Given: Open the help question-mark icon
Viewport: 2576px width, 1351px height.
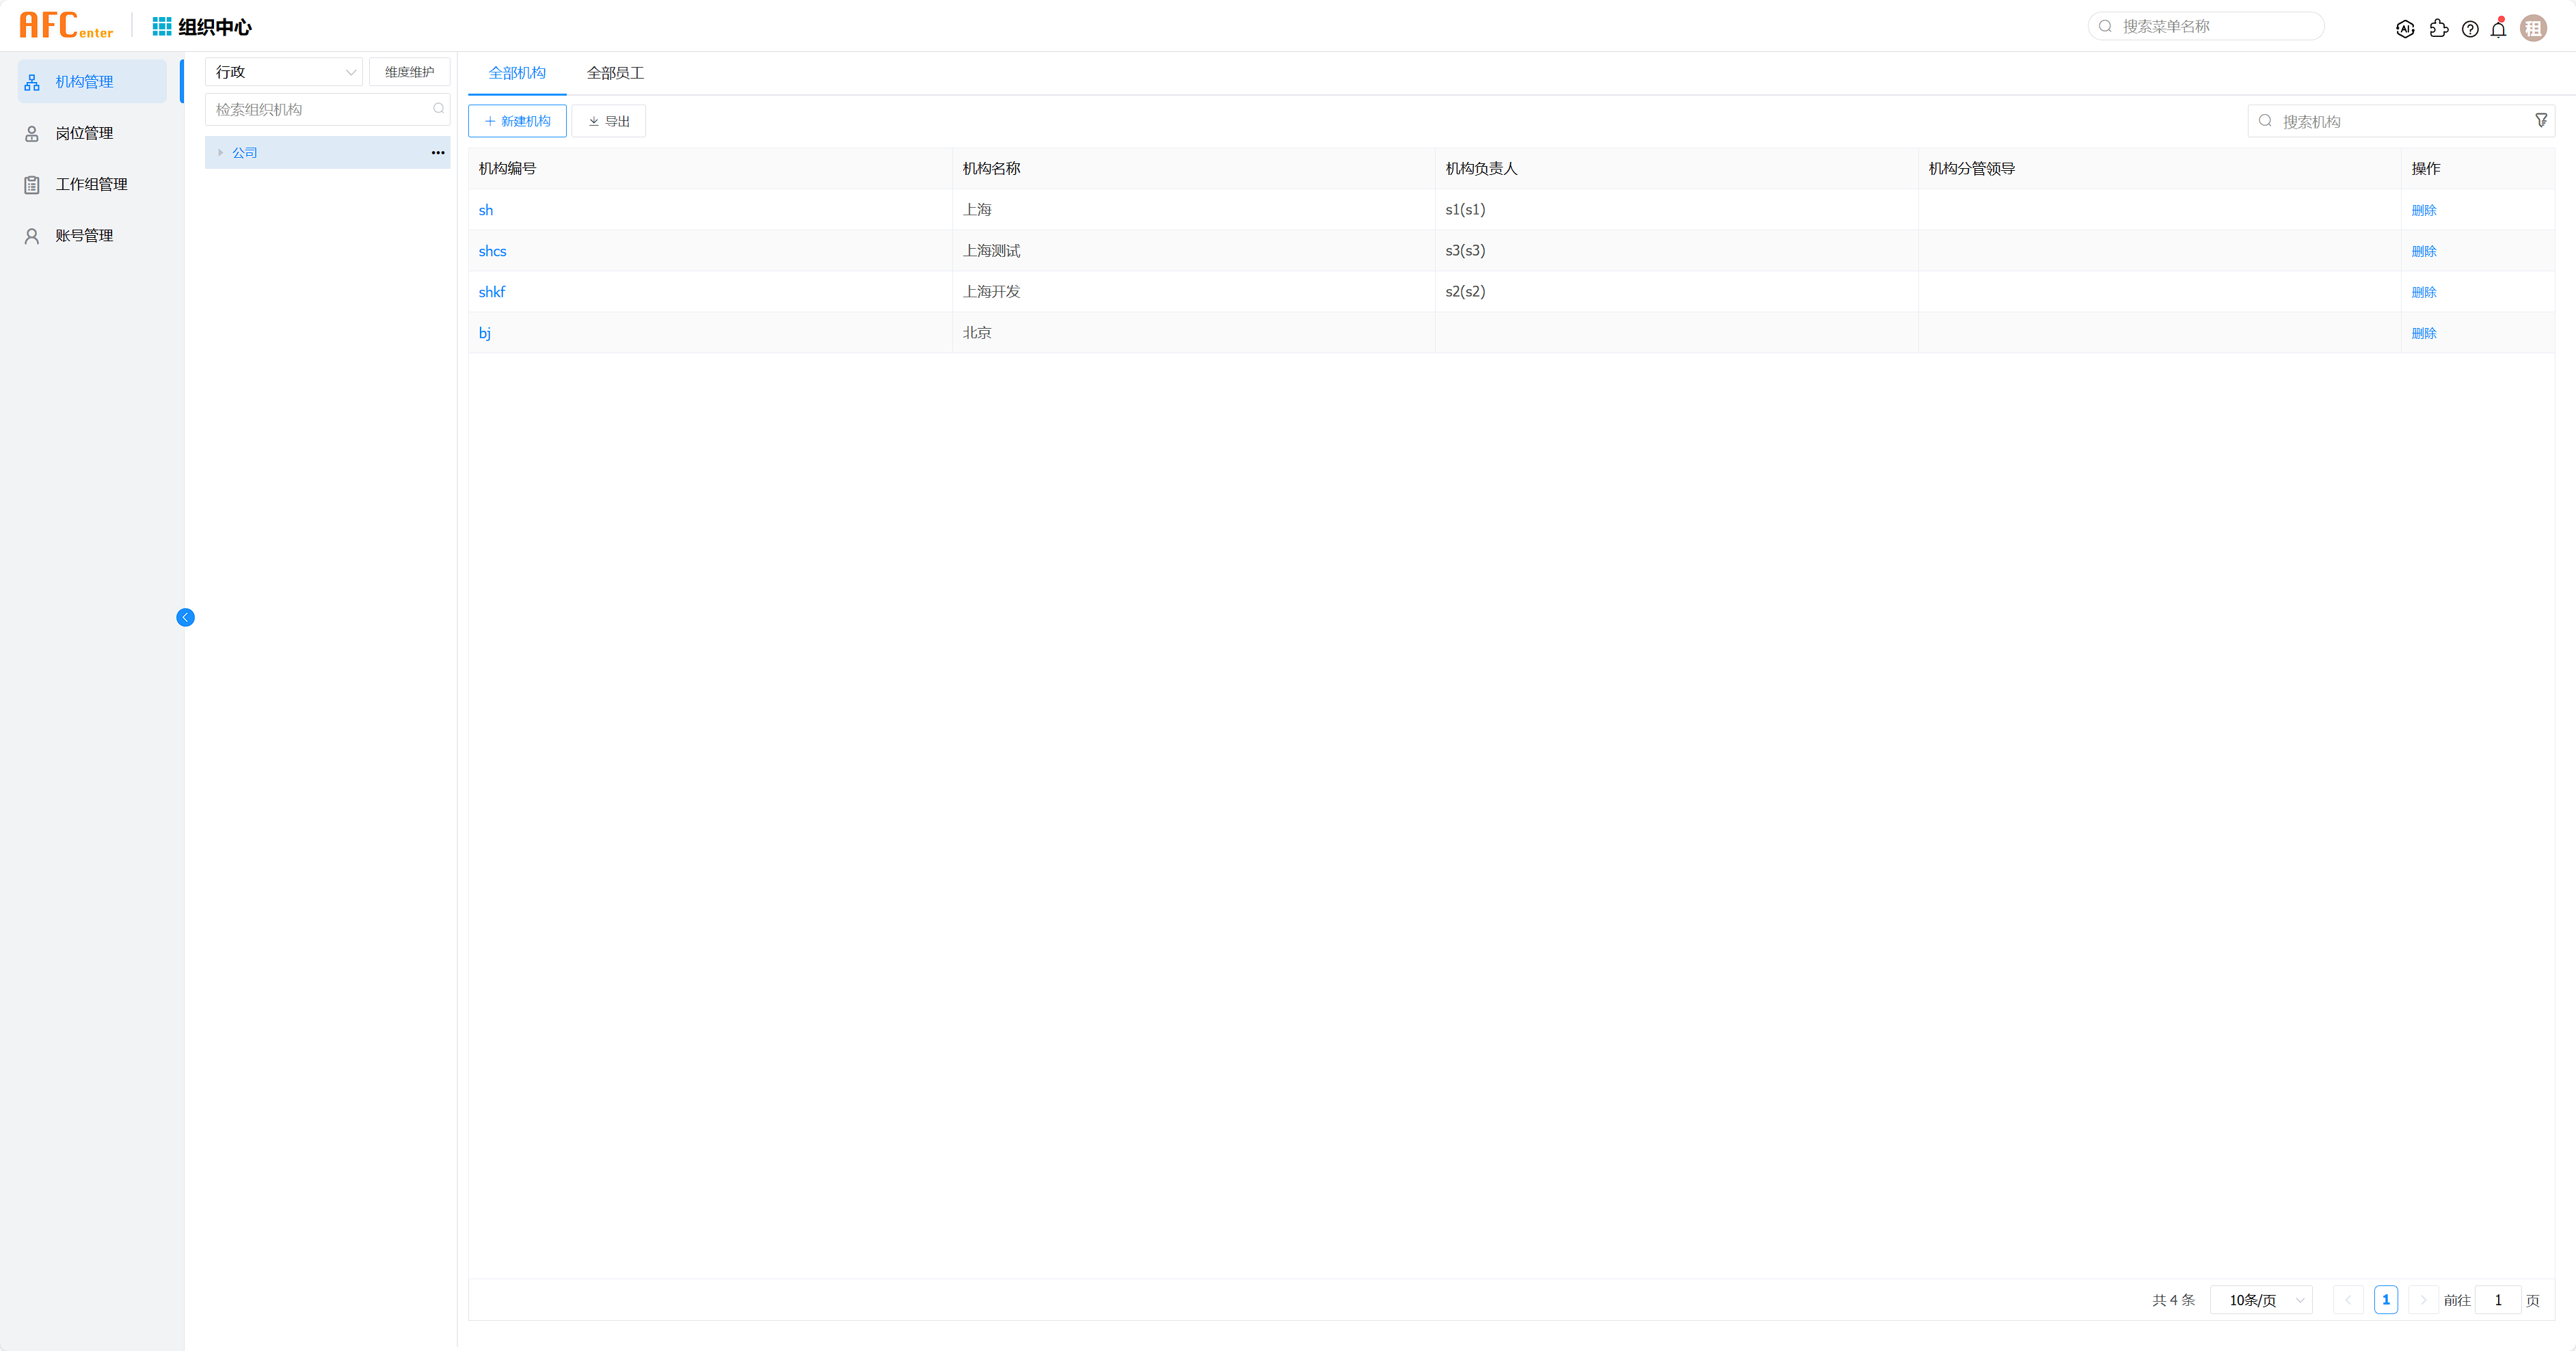Looking at the screenshot, I should [x=2470, y=29].
